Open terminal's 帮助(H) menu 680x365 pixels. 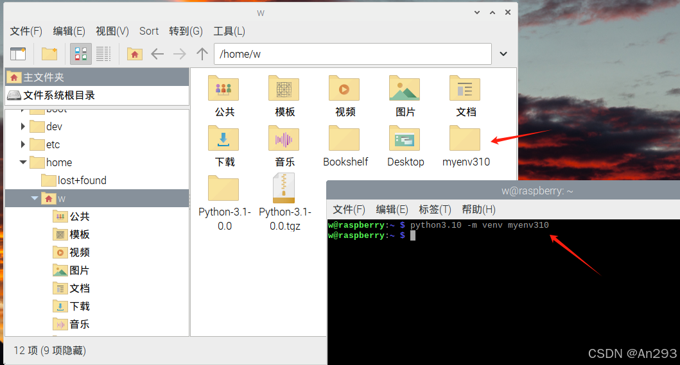click(x=478, y=210)
